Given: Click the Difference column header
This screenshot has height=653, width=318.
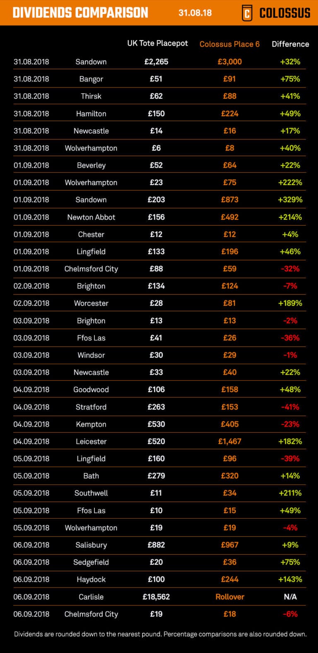Looking at the screenshot, I should [290, 44].
